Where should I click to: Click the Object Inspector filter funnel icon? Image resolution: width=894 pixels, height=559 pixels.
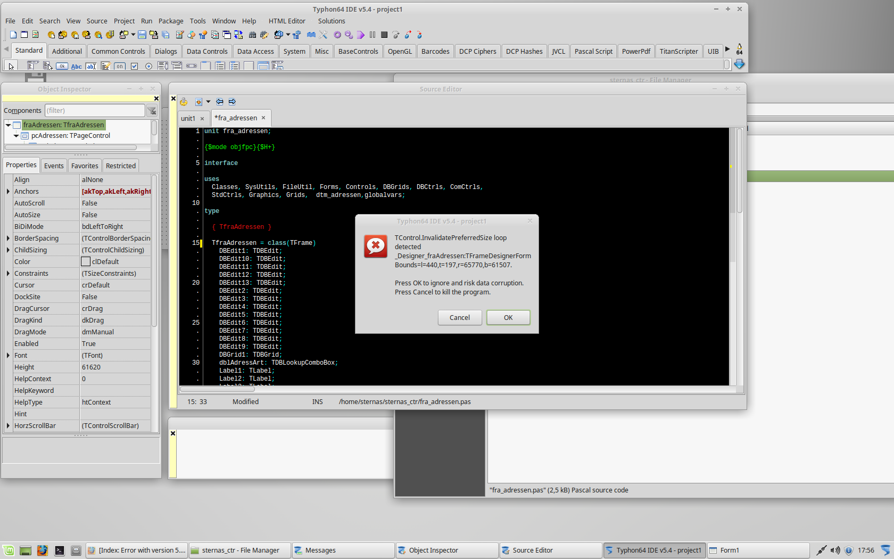click(152, 111)
